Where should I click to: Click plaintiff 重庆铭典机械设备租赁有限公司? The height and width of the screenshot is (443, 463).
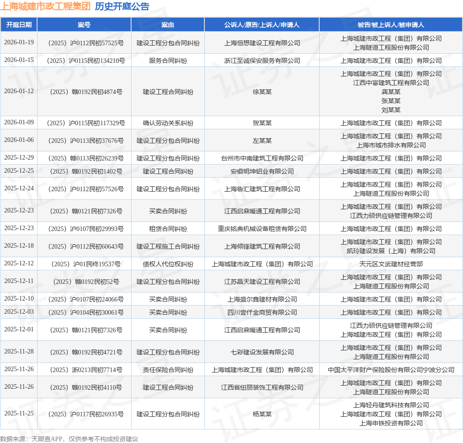click(262, 229)
